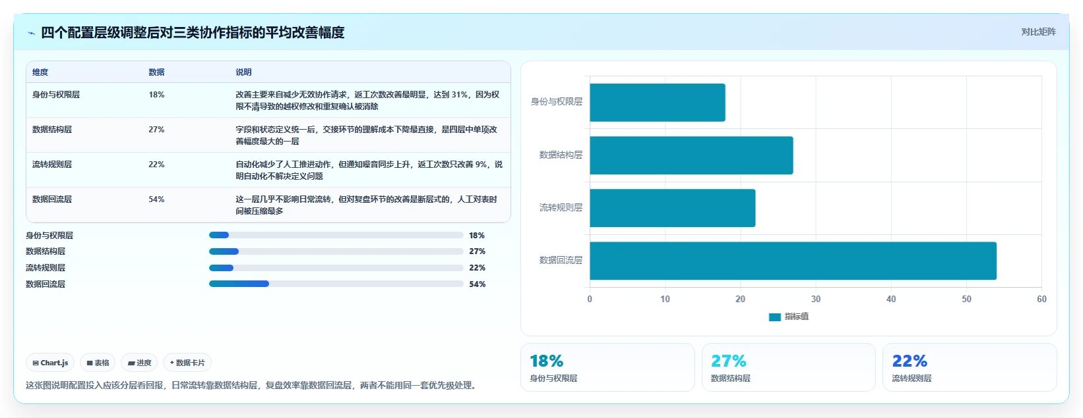Click the description starting 字段和状态定义统一后
This screenshot has height=418, width=1083.
tap(367, 136)
